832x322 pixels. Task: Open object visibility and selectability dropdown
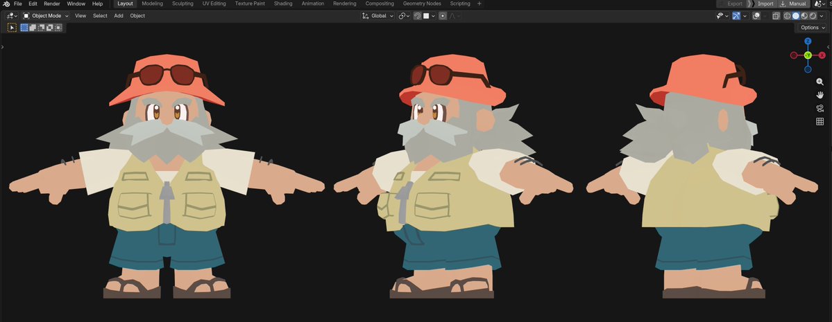(722, 16)
